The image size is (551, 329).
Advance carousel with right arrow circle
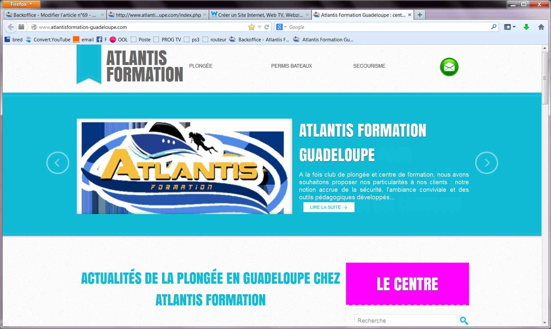coord(487,163)
